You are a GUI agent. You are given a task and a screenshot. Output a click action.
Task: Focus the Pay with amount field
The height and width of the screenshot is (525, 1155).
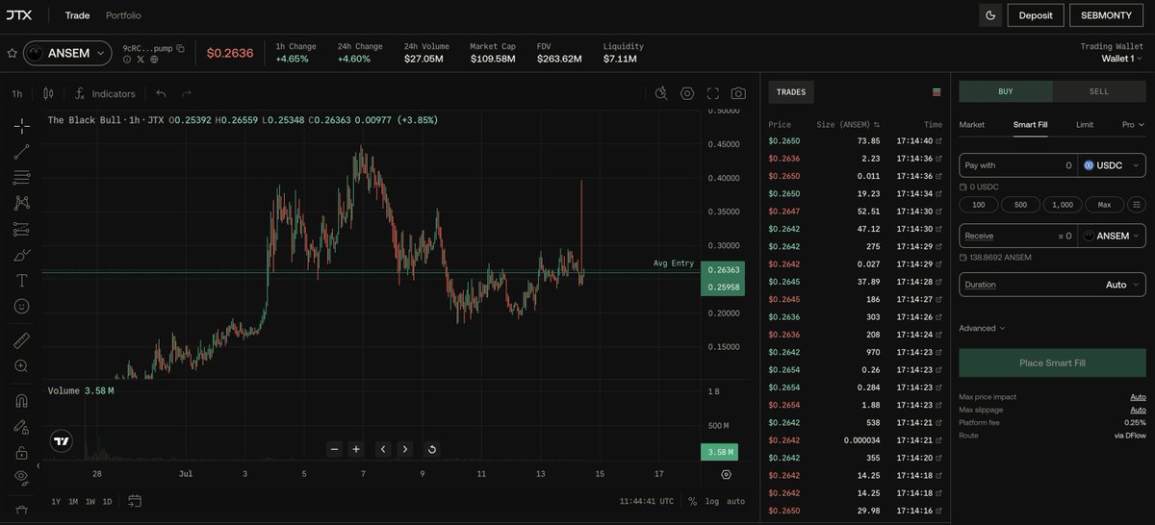pos(1018,165)
